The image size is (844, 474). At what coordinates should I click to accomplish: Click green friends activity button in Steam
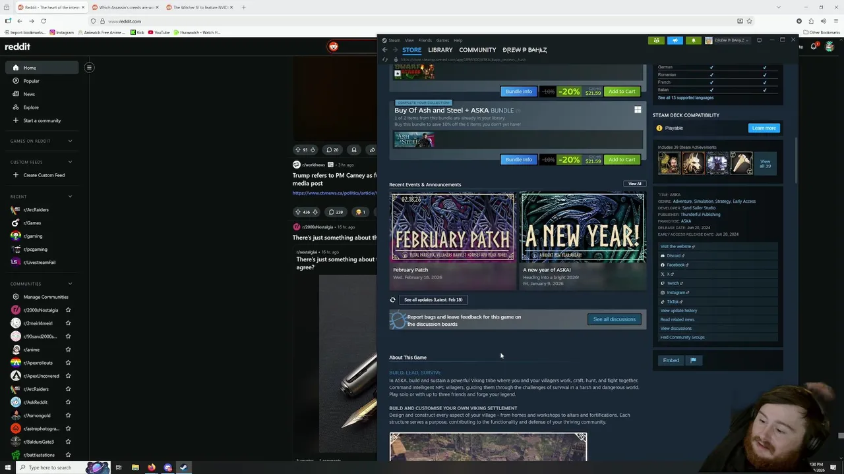656,40
